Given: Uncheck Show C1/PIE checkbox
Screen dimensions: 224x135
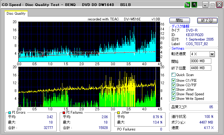Looking at the screenshot, I should click(x=173, y=80).
